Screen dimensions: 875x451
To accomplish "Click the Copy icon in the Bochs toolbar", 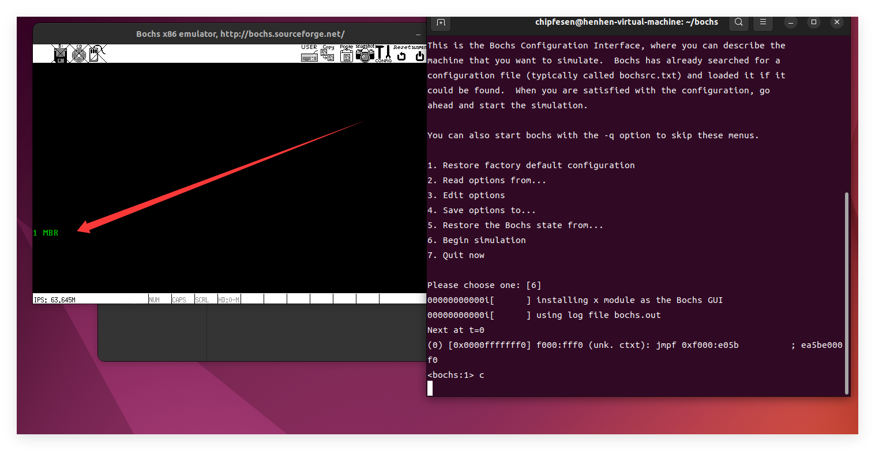I will (328, 54).
